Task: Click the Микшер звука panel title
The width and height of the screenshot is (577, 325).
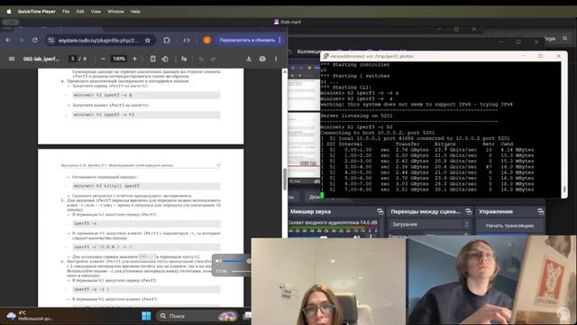Action: click(x=310, y=211)
